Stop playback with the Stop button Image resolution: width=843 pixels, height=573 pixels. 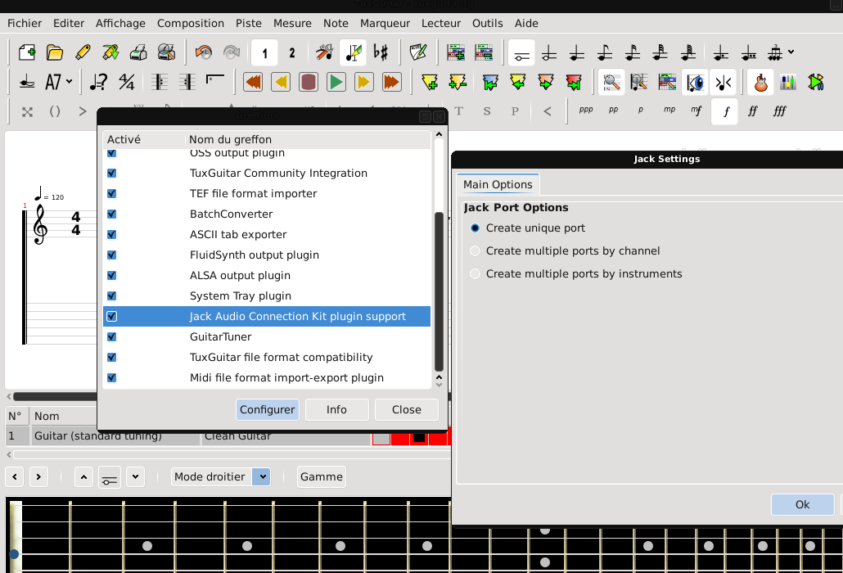click(x=308, y=82)
